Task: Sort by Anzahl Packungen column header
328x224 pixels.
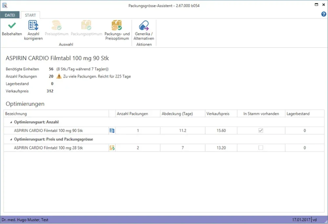Action: [x=138, y=114]
